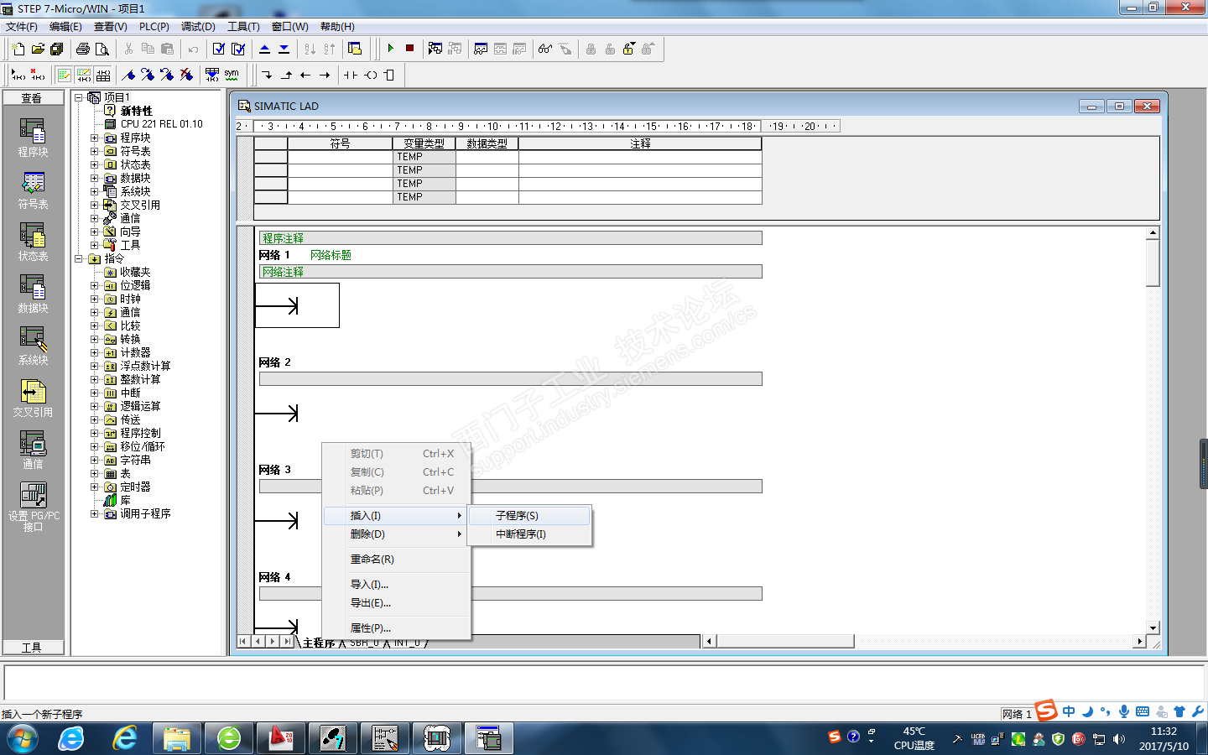The height and width of the screenshot is (755, 1208).
Task: Toggle the symbol information table view
Action: coord(103,75)
